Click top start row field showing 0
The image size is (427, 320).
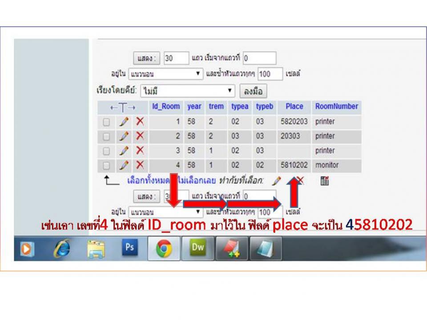pyautogui.click(x=259, y=58)
